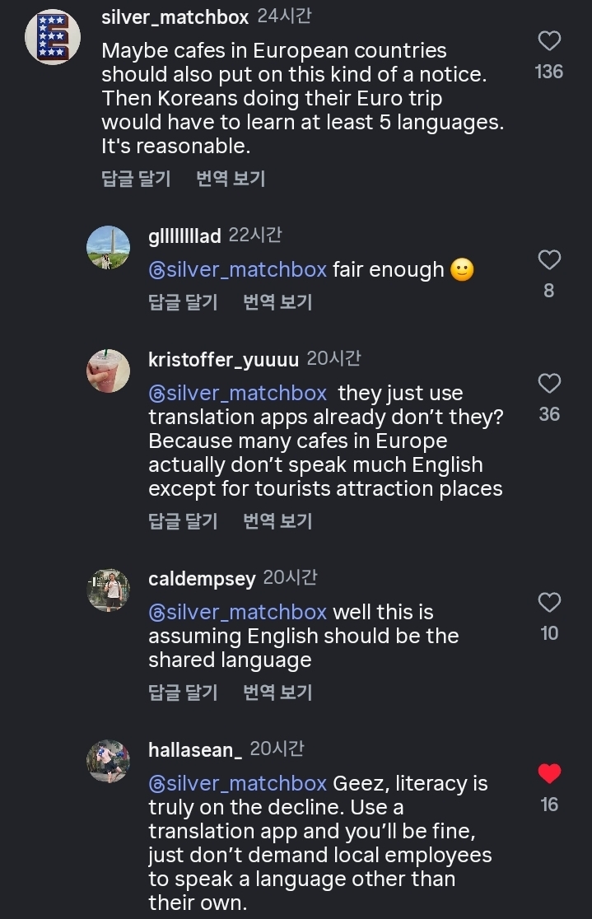Reply to caldempsey's comment
Screen dimensions: 592x919
tap(183, 693)
